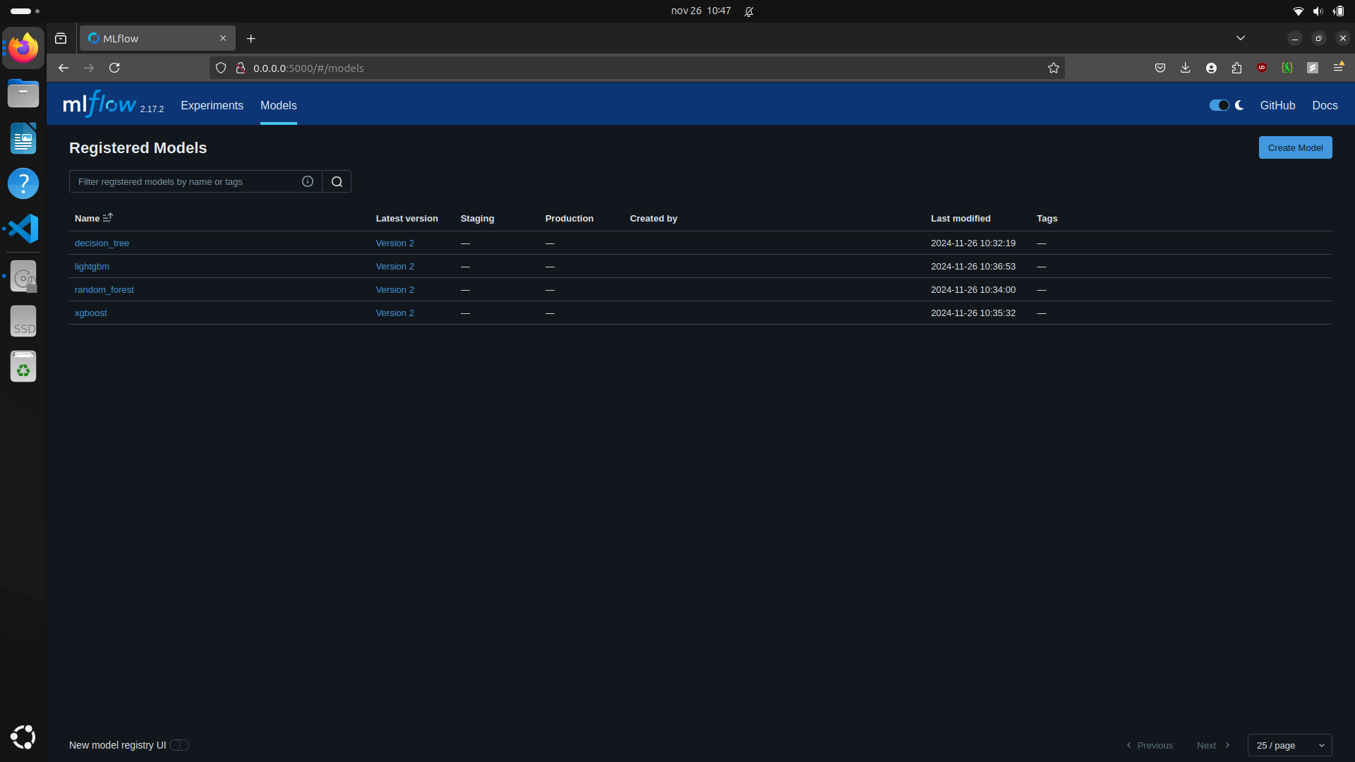This screenshot has height=762, width=1355.
Task: Show site security shield info
Action: 221,68
